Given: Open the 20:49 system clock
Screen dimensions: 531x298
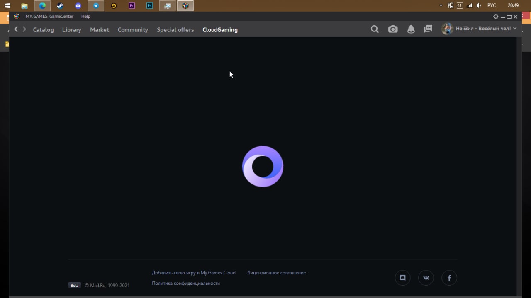Looking at the screenshot, I should [513, 5].
